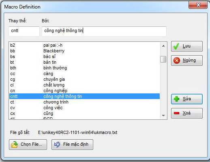Image resolution: width=210 pixels, height=162 pixels.
Task: Restore default with File mặc định button
Action: coord(72,145)
